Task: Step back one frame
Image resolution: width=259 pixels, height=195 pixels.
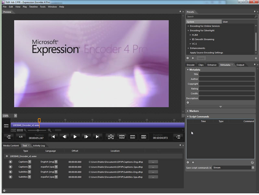Action: pyautogui.click(x=64, y=137)
